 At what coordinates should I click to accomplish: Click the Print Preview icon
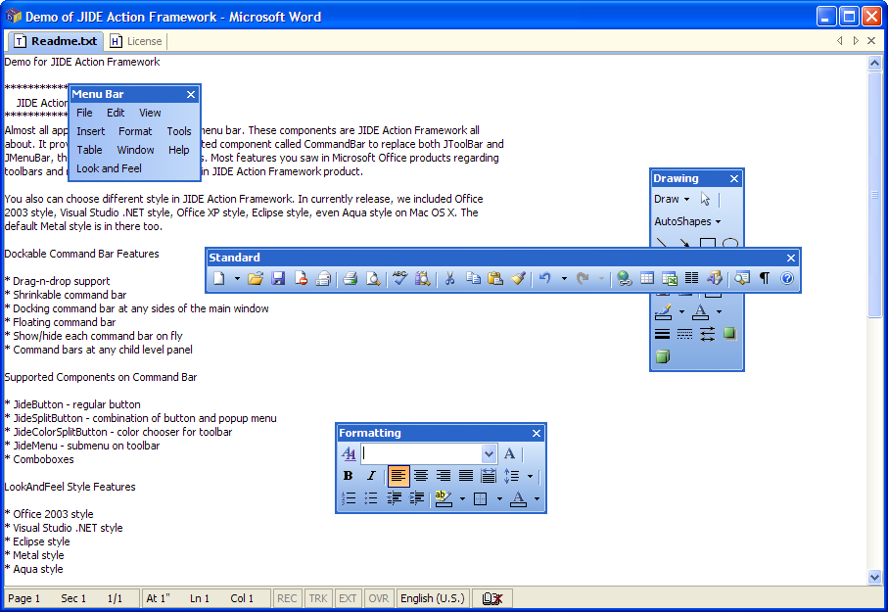point(373,278)
